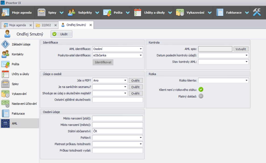Close the Ondřej Smutný tab
The height and width of the screenshot is (163, 266).
click(x=90, y=25)
